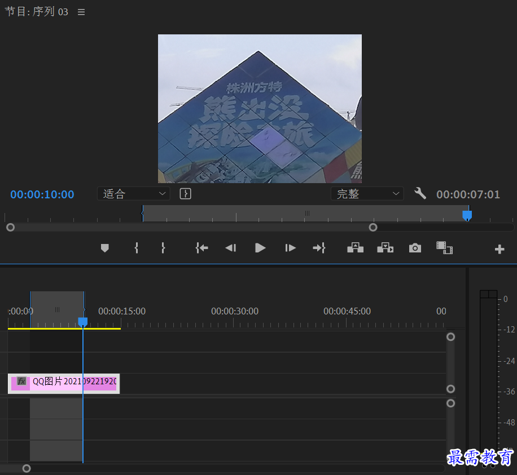This screenshot has height=475, width=517.
Task: Click top video track vertical scroll handle
Action: 451,337
